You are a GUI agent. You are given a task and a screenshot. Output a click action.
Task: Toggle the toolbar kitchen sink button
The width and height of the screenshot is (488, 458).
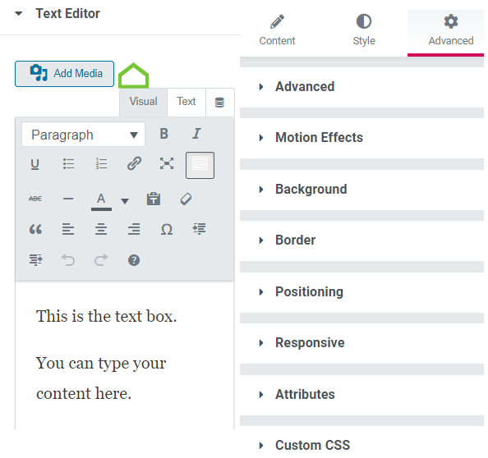point(200,165)
